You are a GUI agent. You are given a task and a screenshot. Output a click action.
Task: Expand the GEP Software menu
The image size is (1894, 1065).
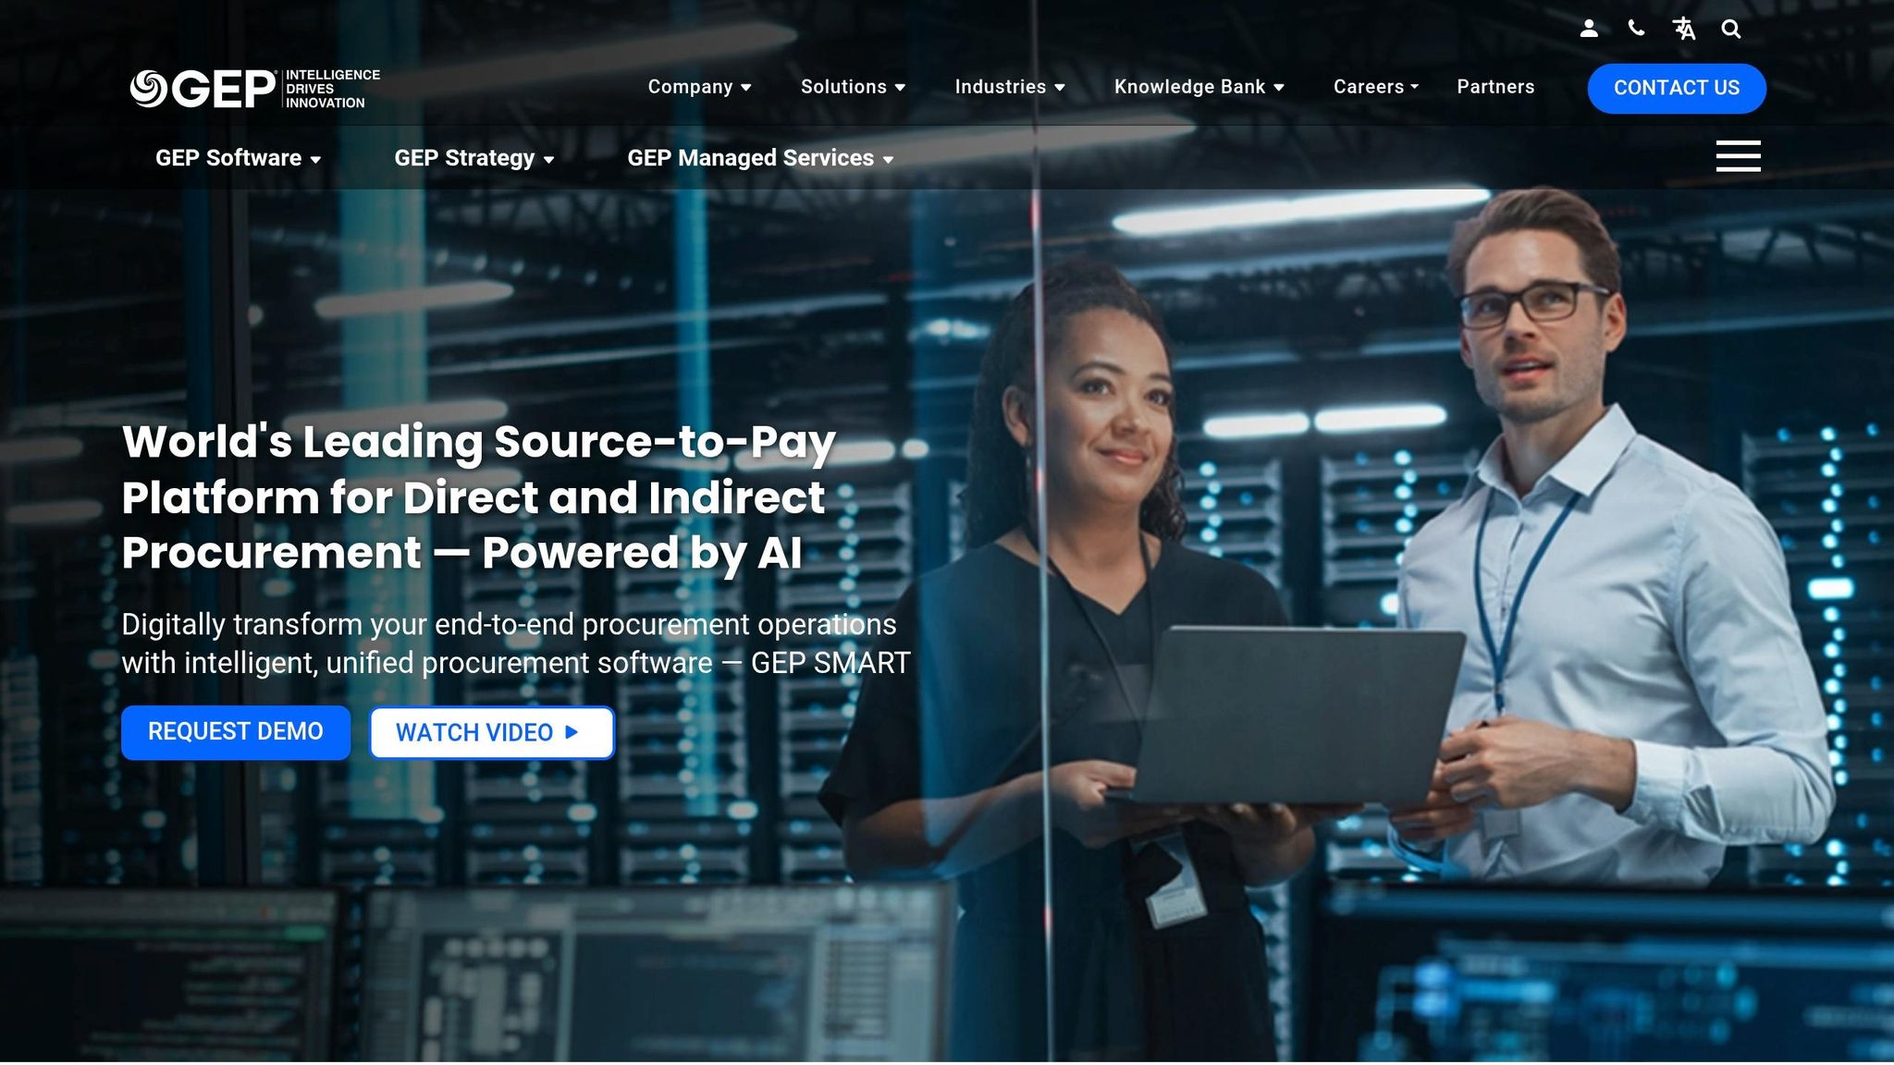tap(239, 158)
